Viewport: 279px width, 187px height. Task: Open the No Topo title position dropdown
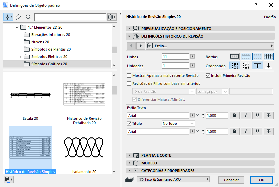[x=178, y=123]
